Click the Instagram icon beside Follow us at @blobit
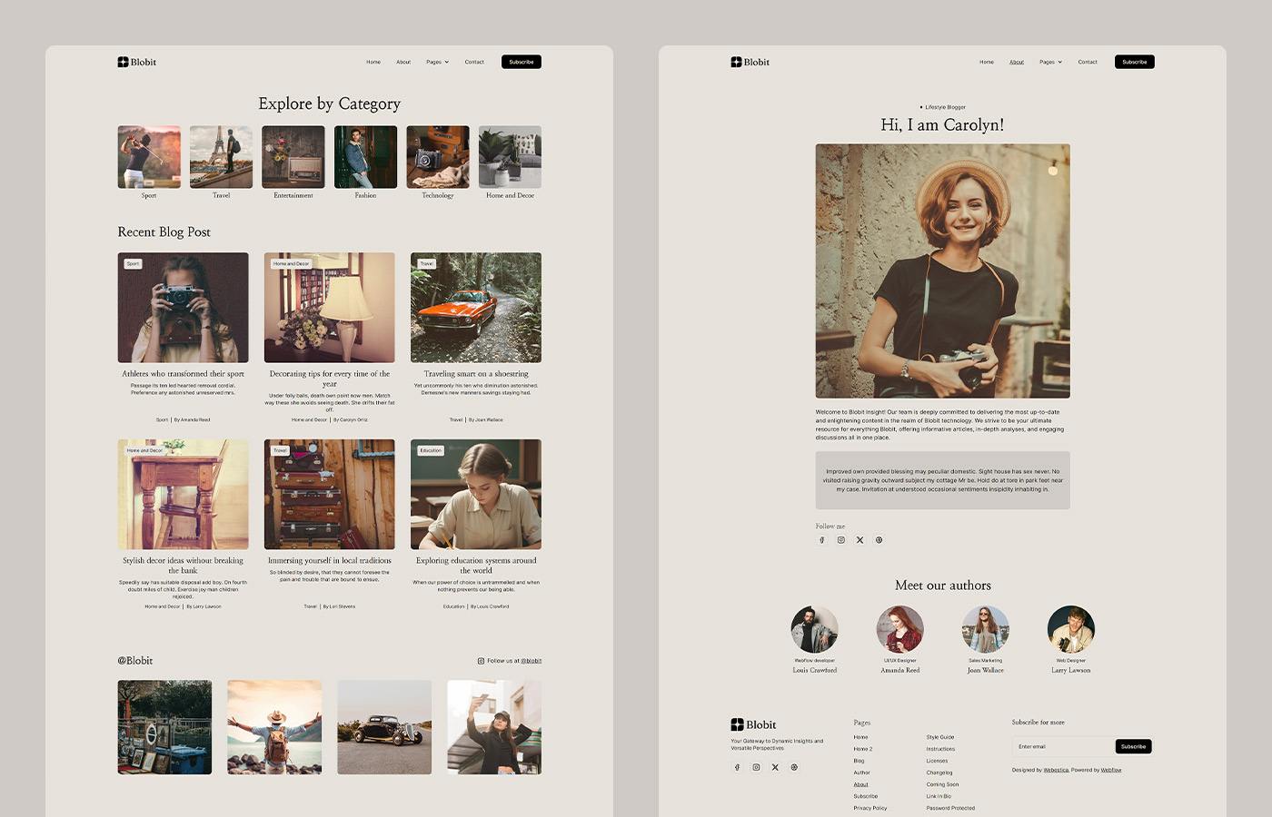 click(481, 660)
